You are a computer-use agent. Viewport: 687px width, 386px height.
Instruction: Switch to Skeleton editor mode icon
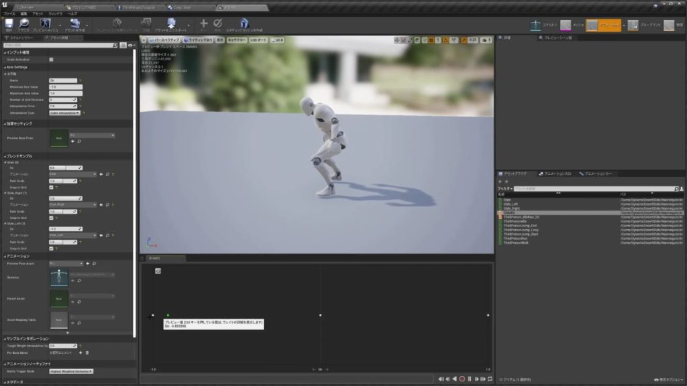(536, 25)
